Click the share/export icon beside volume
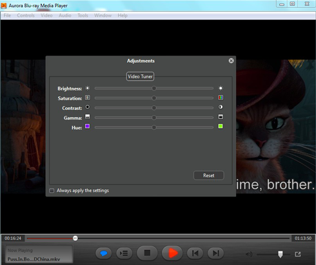This screenshot has height=265, width=316. (x=298, y=254)
